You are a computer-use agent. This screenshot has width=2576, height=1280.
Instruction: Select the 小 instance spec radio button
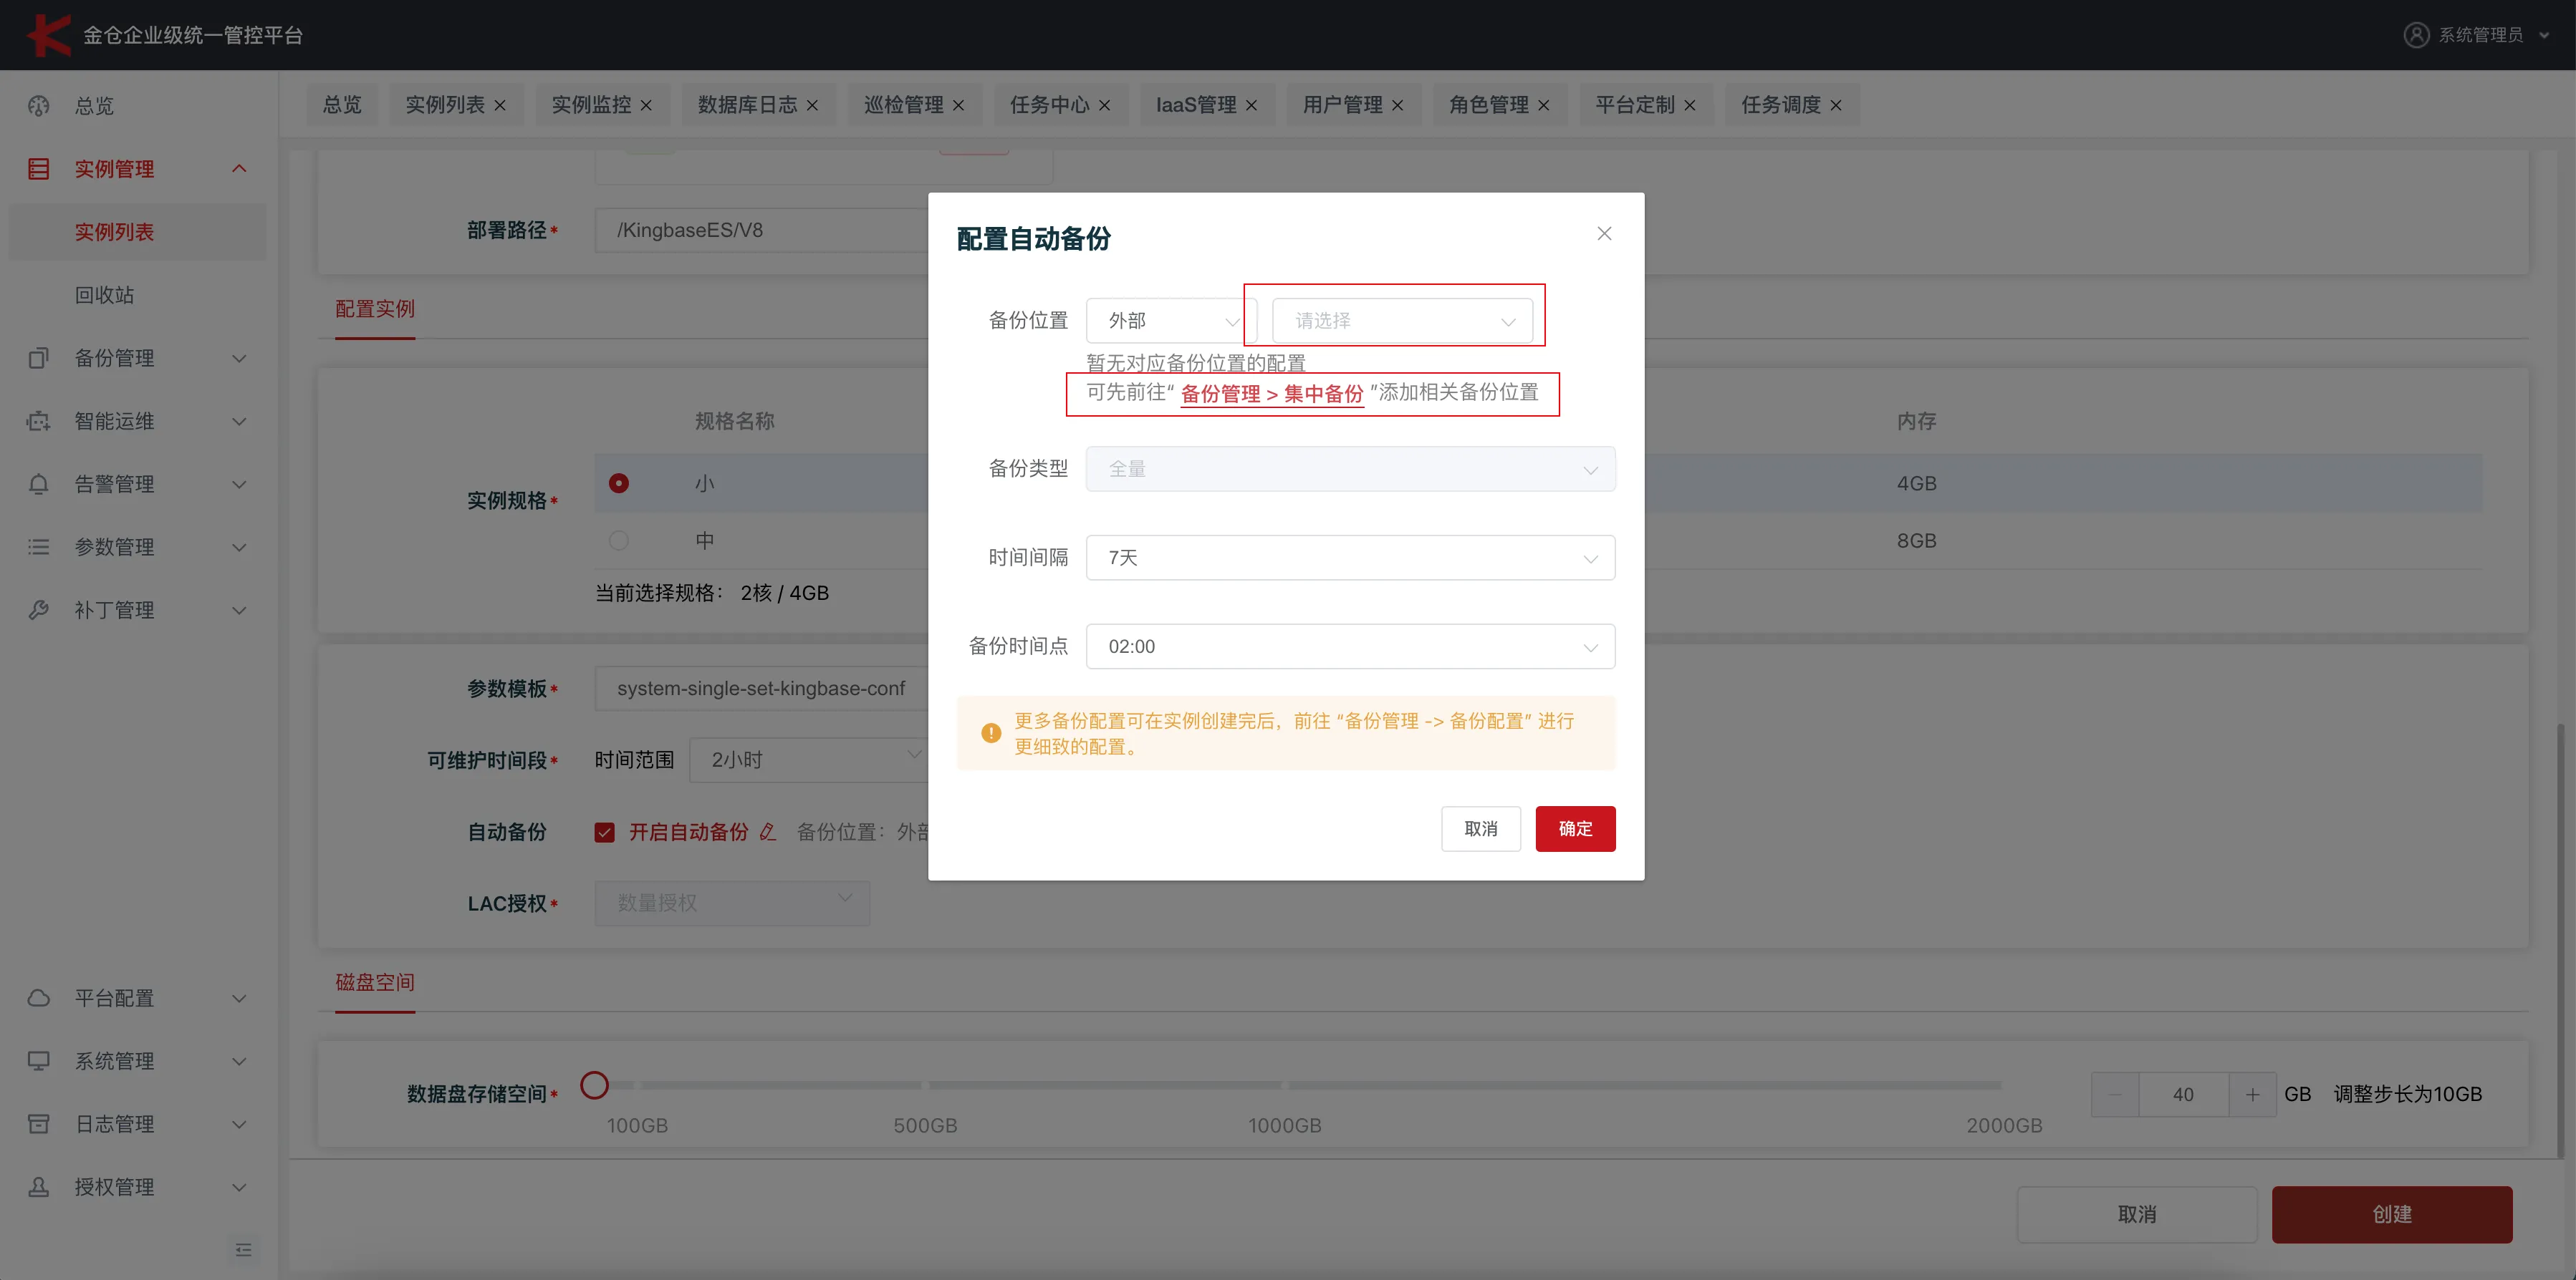click(x=619, y=483)
